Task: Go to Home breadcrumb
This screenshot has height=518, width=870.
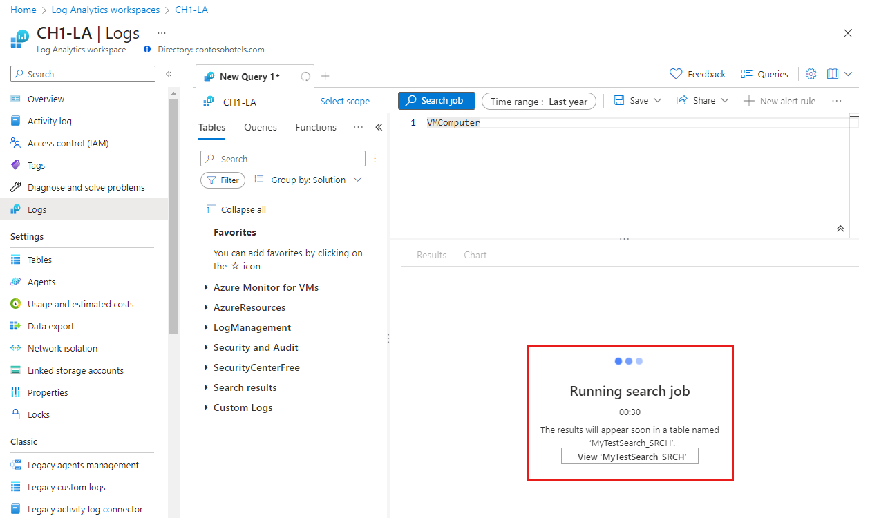Action: 23,10
